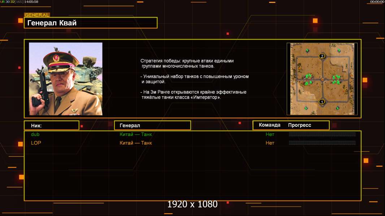Select the bottom-right green supply marker on minimap
This screenshot has height=216, width=385.
(338, 108)
